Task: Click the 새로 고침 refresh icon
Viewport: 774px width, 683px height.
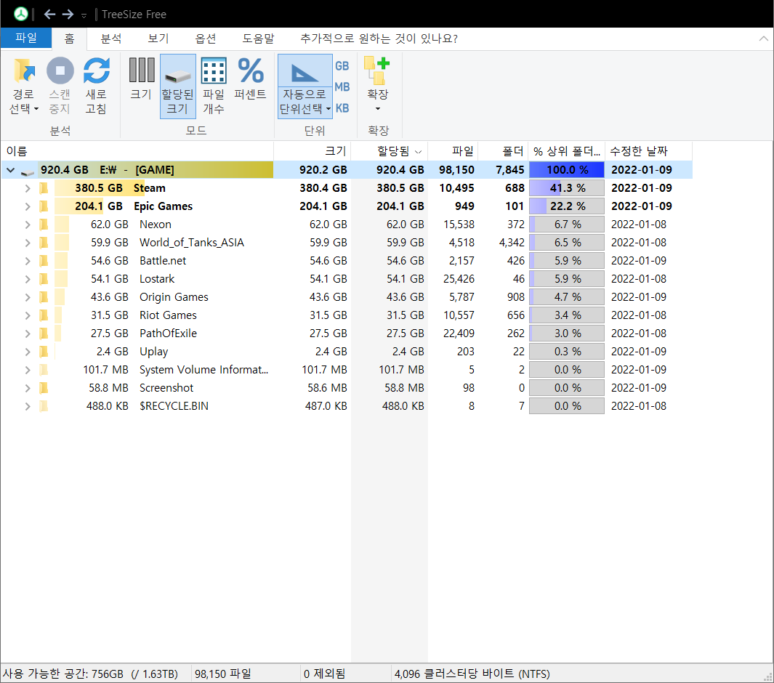Action: pos(96,70)
